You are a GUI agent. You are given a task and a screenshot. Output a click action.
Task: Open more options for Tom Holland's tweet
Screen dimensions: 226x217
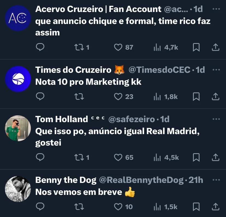pyautogui.click(x=216, y=119)
